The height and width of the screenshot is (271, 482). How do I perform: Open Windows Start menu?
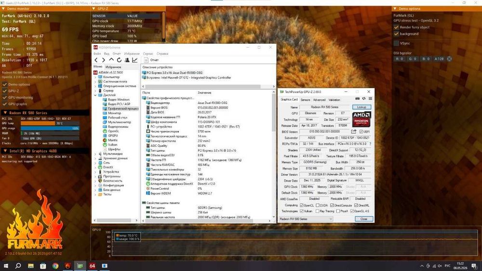(6, 266)
